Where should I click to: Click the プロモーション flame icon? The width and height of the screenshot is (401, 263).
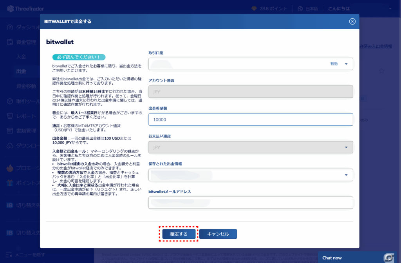10,168
